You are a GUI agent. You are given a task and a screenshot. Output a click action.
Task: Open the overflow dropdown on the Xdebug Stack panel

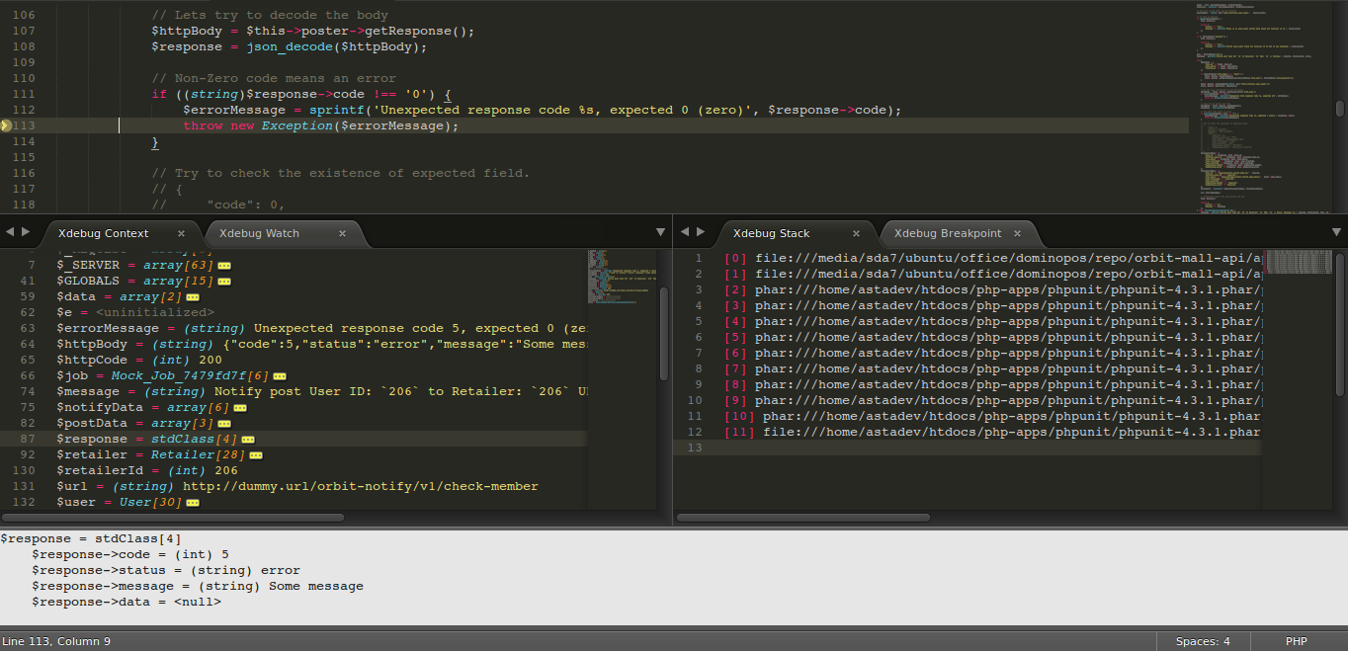(x=1336, y=231)
